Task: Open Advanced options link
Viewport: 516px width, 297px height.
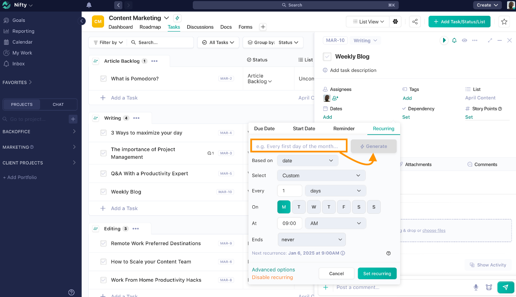Action: 273,270
